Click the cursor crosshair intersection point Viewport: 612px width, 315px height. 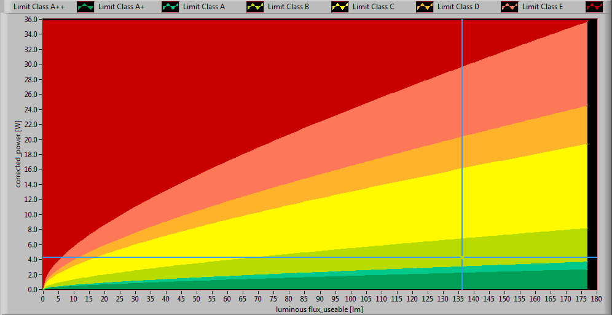click(462, 257)
